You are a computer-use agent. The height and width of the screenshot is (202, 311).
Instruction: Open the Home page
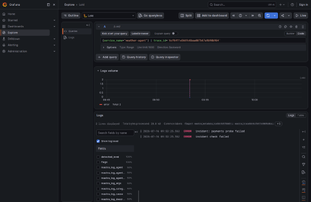(x=11, y=14)
